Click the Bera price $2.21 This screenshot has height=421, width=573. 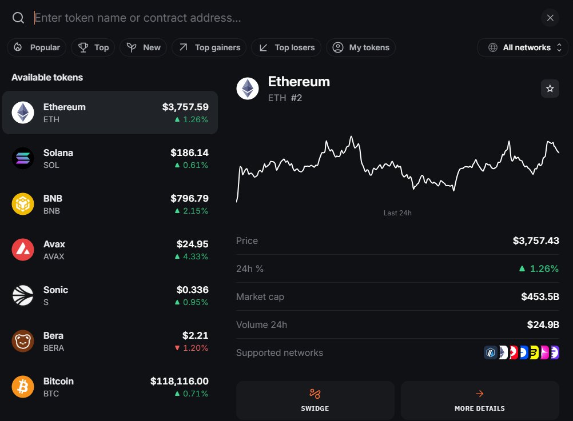coord(195,335)
